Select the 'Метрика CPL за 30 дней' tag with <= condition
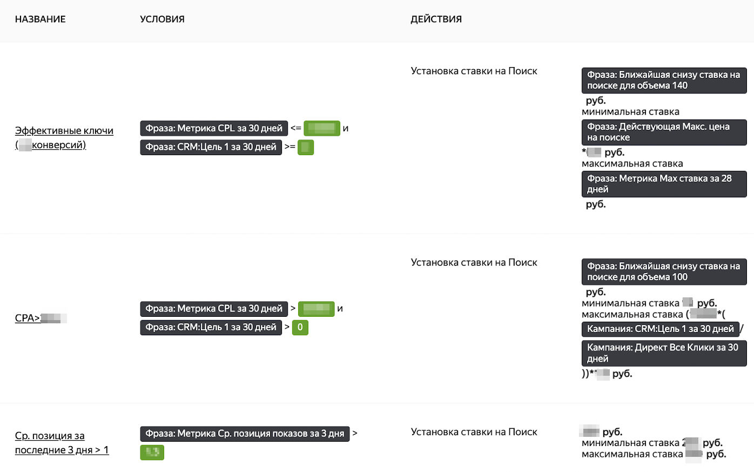Screen dimensions: 754x472 (x=214, y=128)
